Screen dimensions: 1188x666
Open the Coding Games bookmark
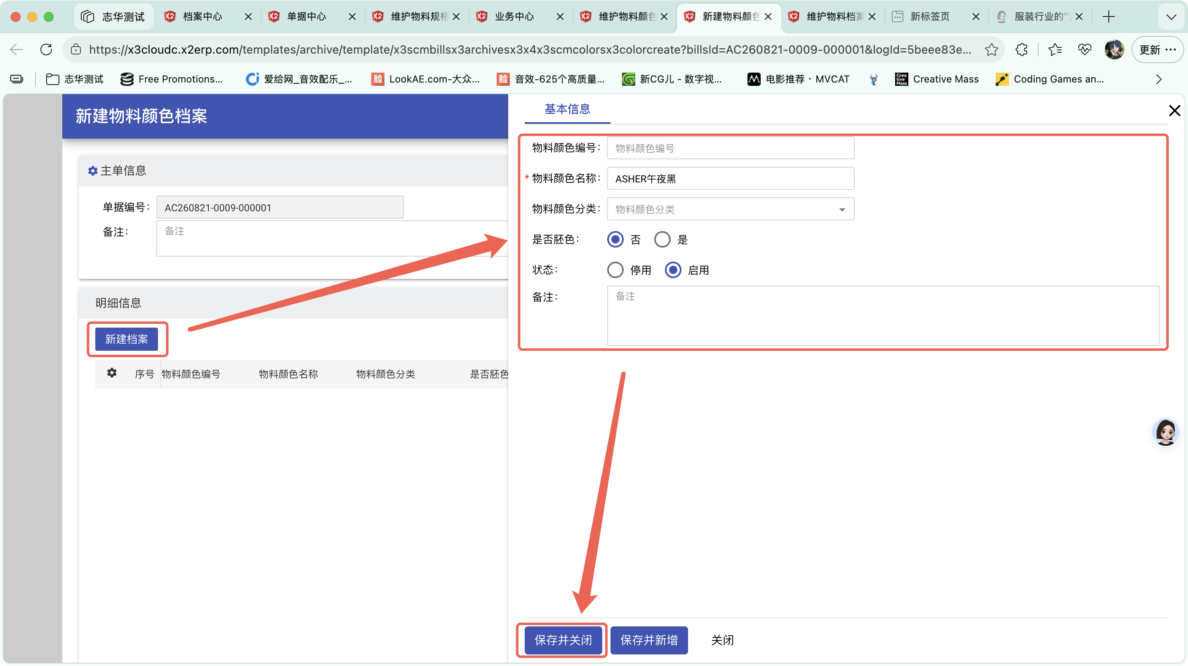[x=1050, y=79]
